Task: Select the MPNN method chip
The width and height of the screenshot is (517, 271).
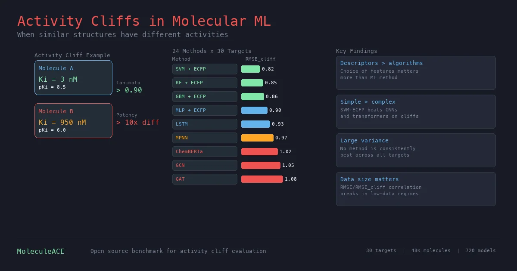Action: click(x=205, y=138)
